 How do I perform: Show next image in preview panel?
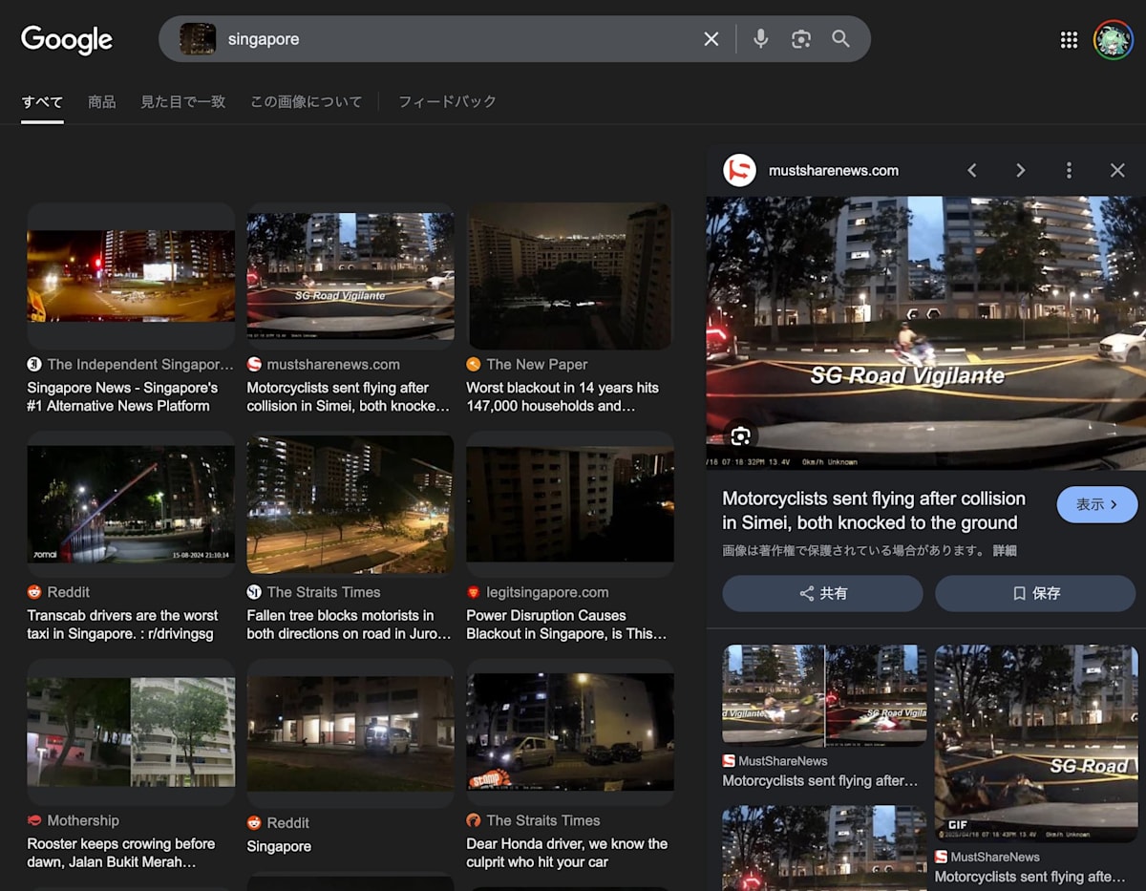[x=1020, y=170]
